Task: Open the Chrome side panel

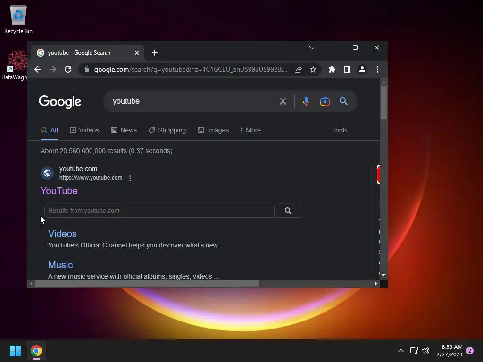Action: tap(347, 70)
